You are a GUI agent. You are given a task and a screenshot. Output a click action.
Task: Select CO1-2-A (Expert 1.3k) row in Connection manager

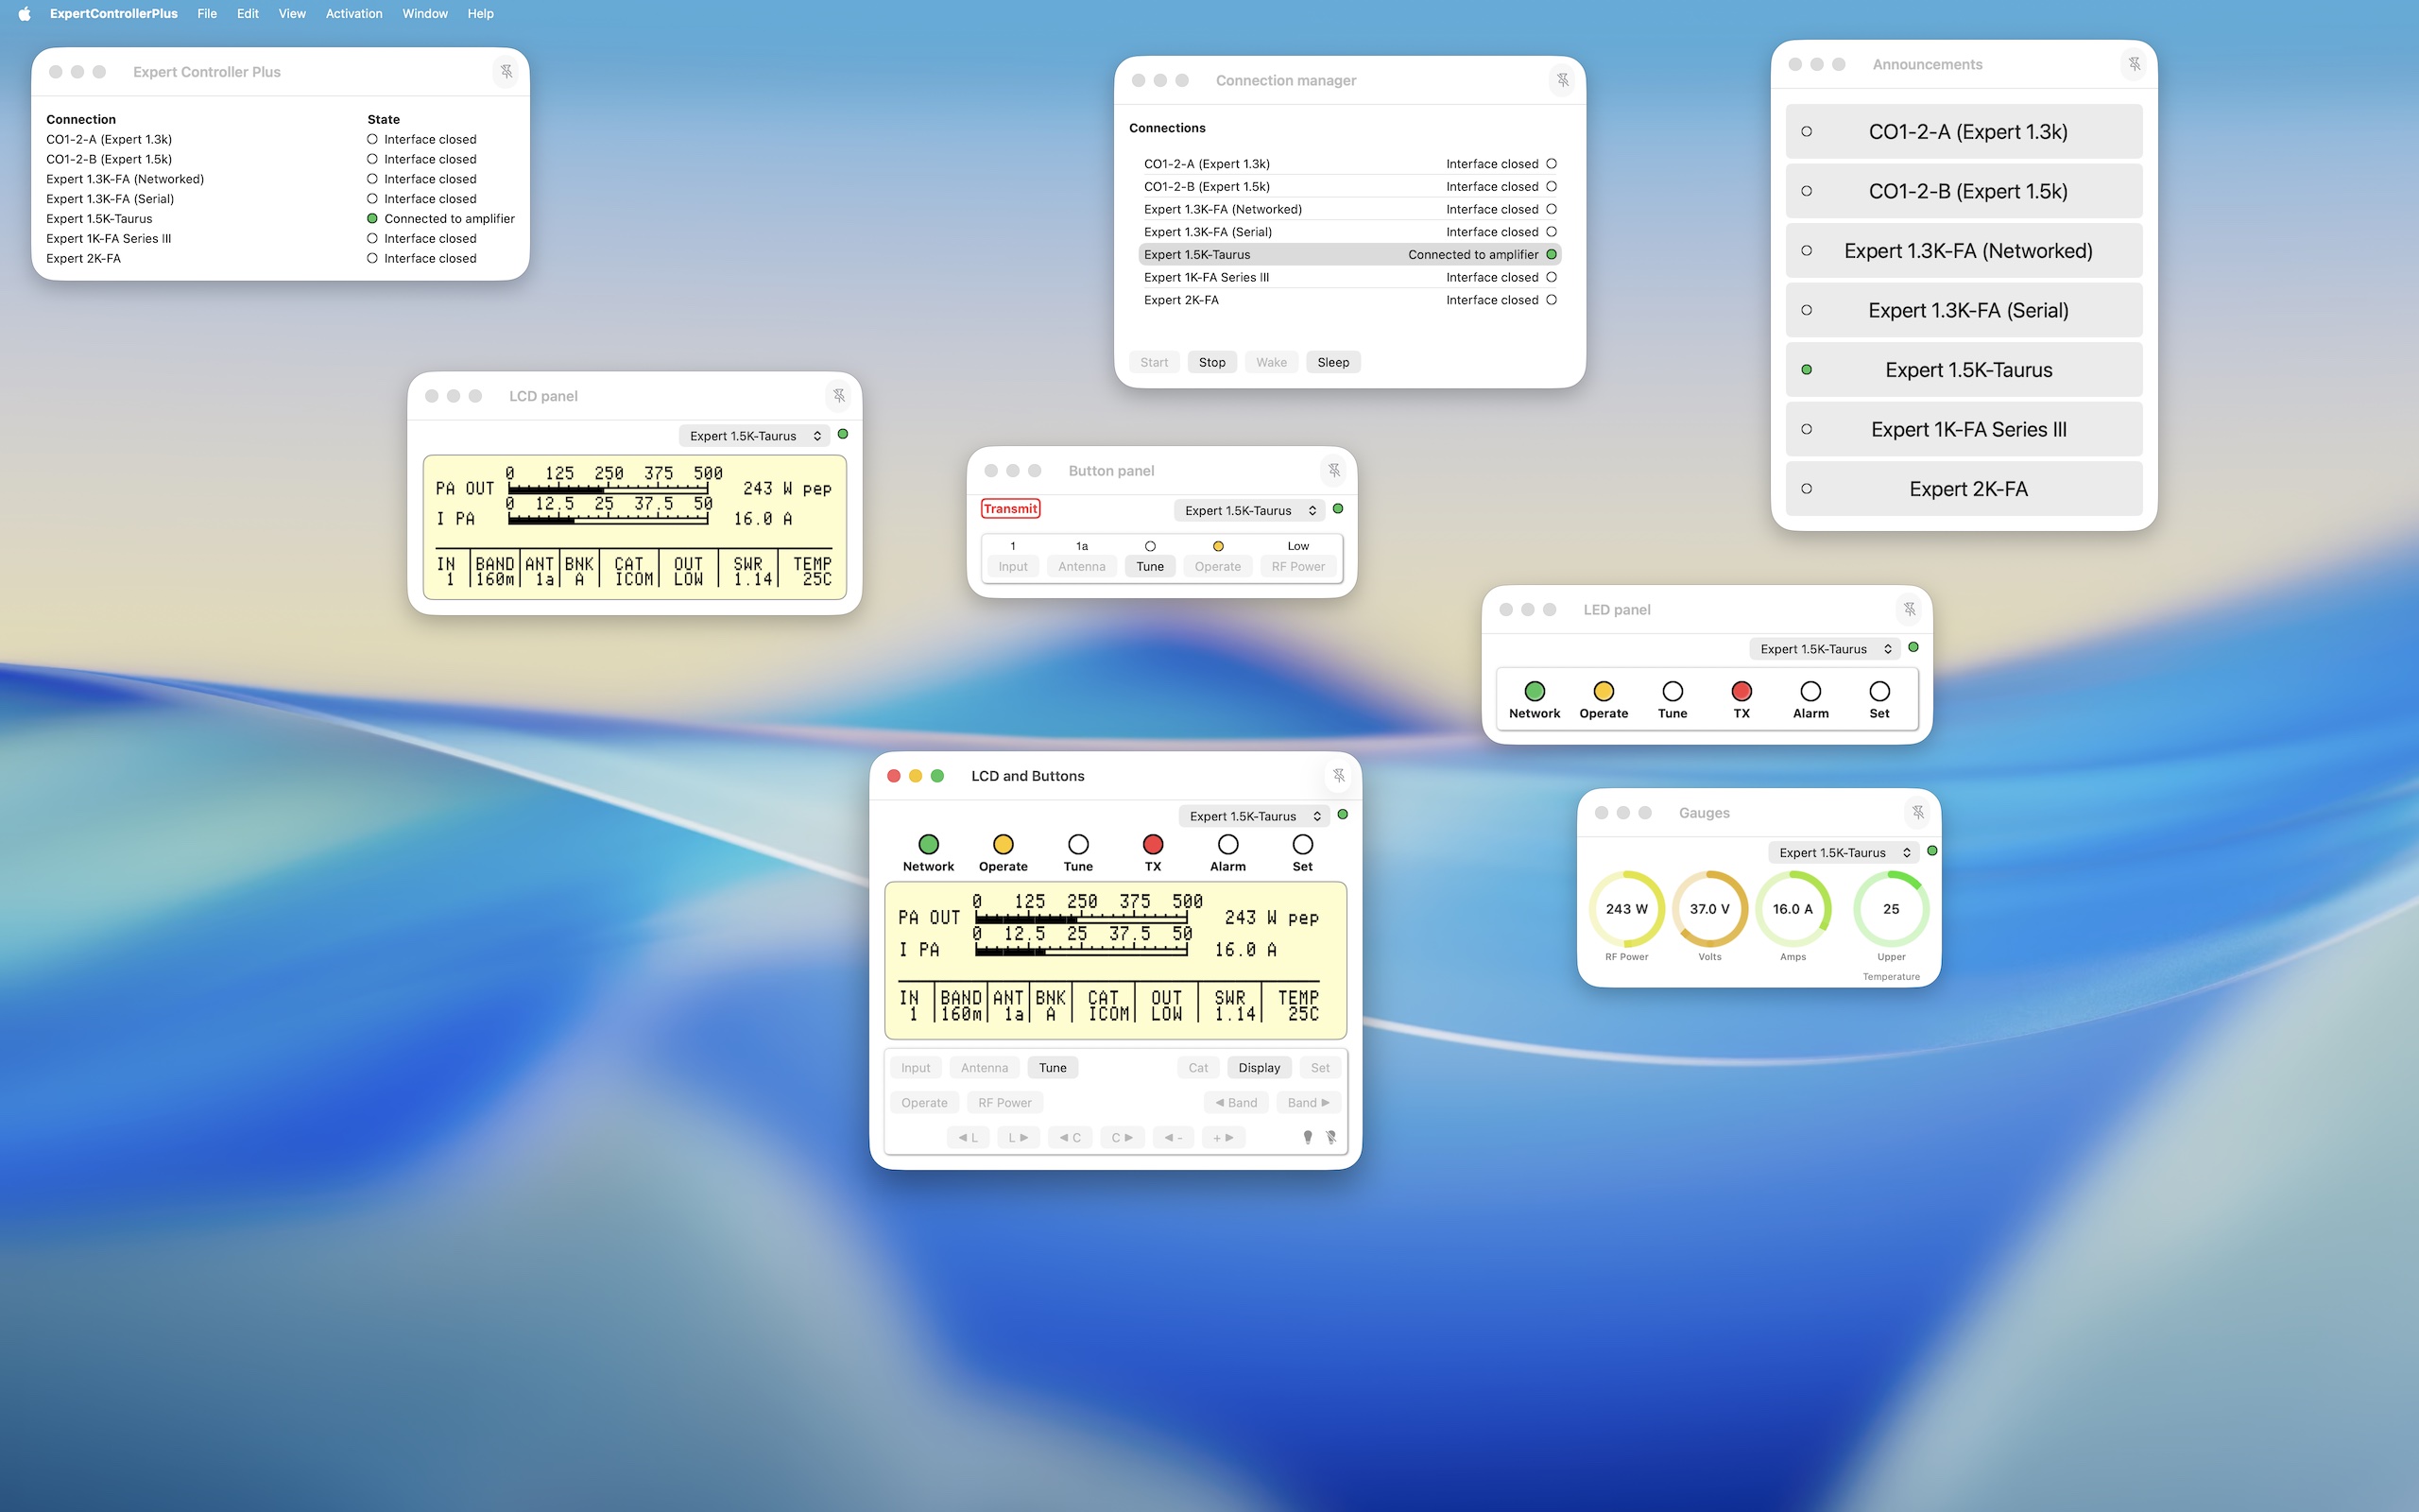pos(1349,164)
